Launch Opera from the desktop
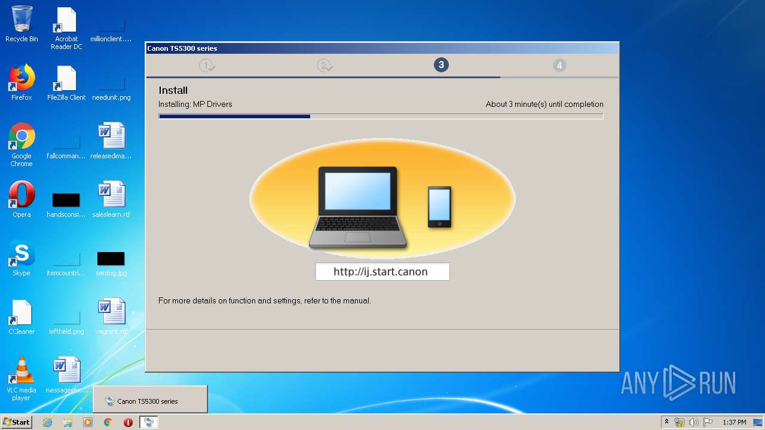Image resolution: width=765 pixels, height=430 pixels. tap(22, 199)
